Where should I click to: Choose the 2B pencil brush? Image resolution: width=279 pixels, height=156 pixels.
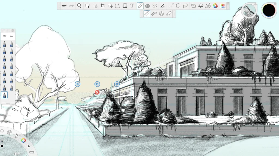pyautogui.click(x=11, y=66)
